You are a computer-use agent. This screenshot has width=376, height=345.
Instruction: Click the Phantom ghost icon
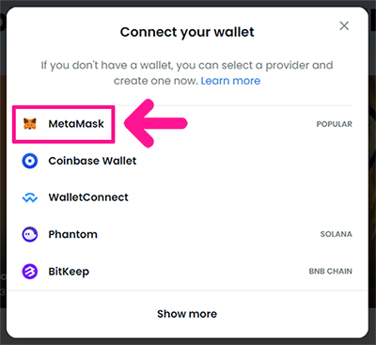pos(30,234)
